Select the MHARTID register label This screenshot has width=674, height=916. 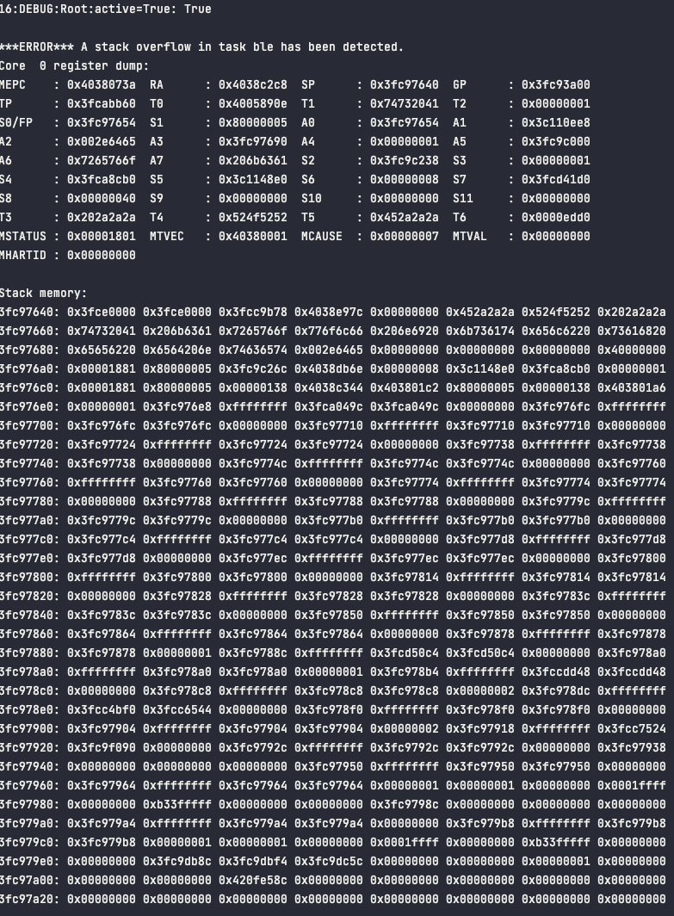tap(23, 256)
